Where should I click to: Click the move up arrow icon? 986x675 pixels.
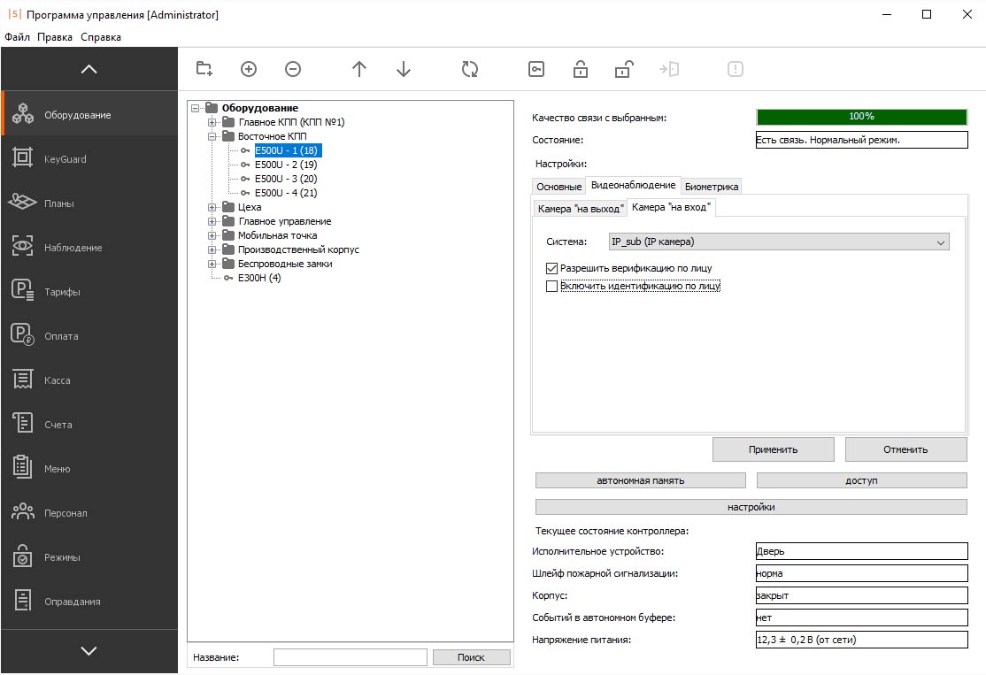tap(359, 69)
